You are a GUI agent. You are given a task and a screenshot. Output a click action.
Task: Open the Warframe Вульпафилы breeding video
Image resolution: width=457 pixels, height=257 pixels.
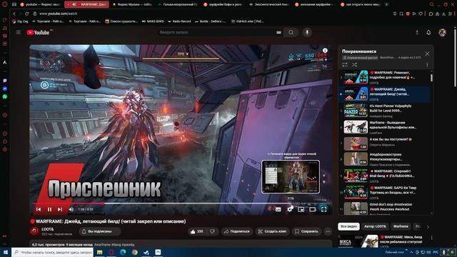[385, 127]
